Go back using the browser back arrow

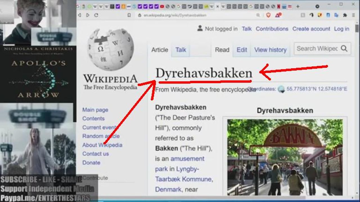(80, 15)
